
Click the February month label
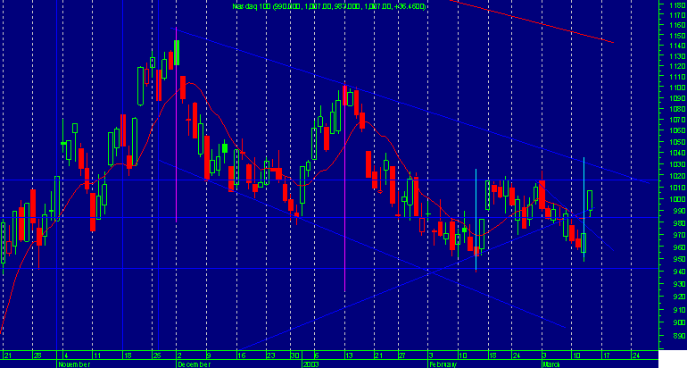(443, 364)
